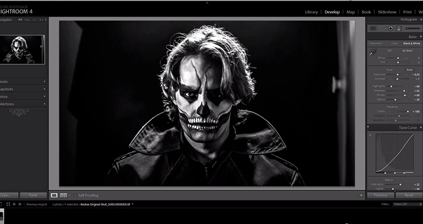
Task: Click the Auto tone button
Action: (410, 70)
